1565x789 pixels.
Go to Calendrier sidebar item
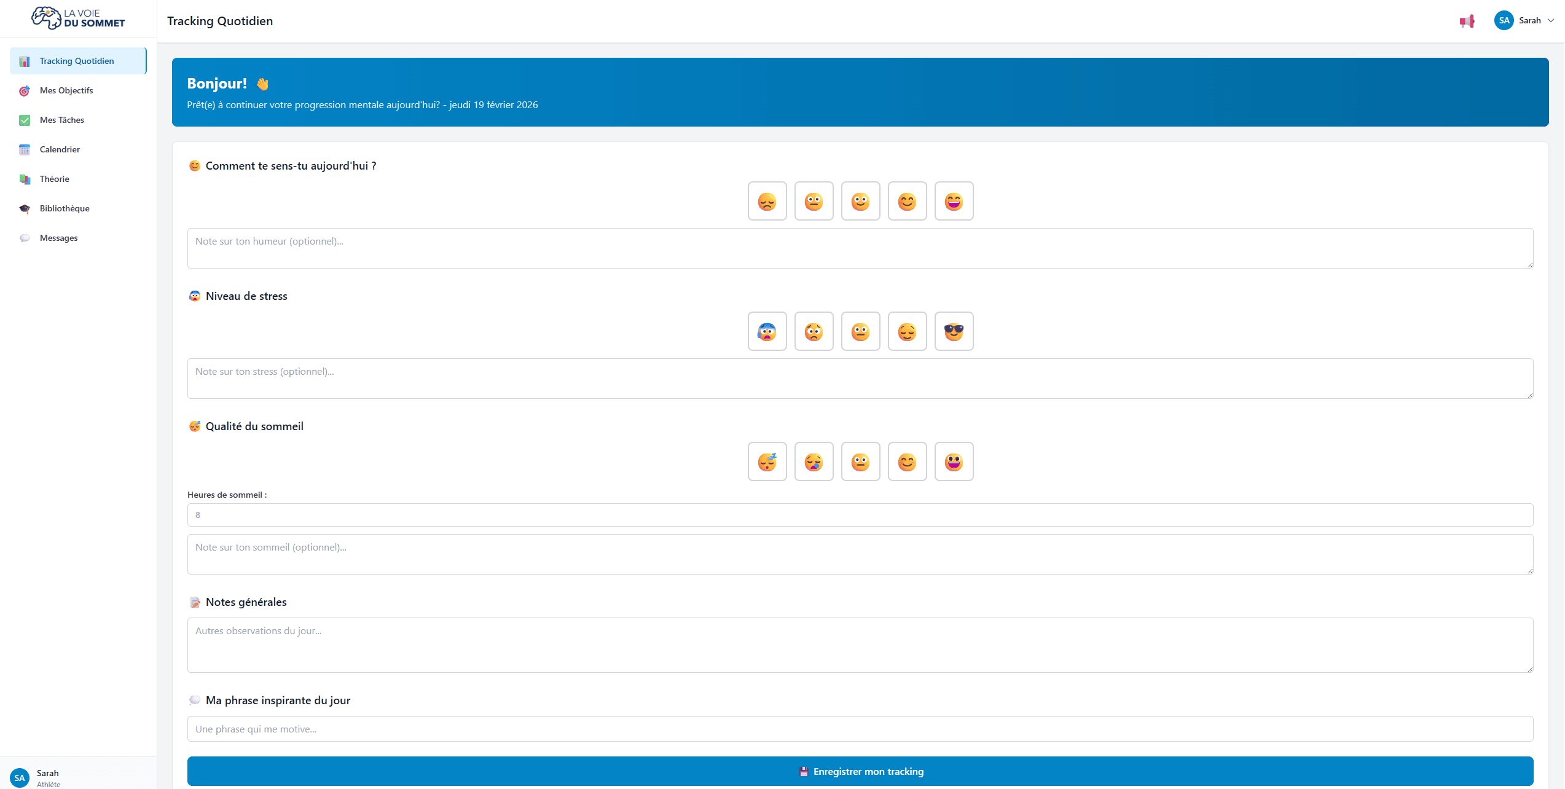(60, 150)
